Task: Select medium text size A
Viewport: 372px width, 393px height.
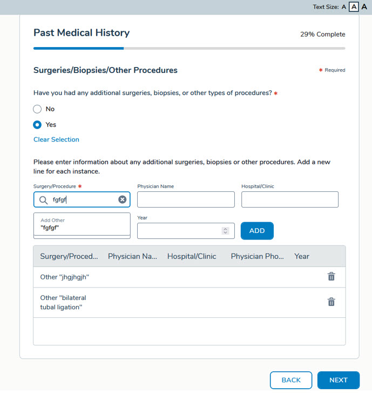Action: point(354,7)
